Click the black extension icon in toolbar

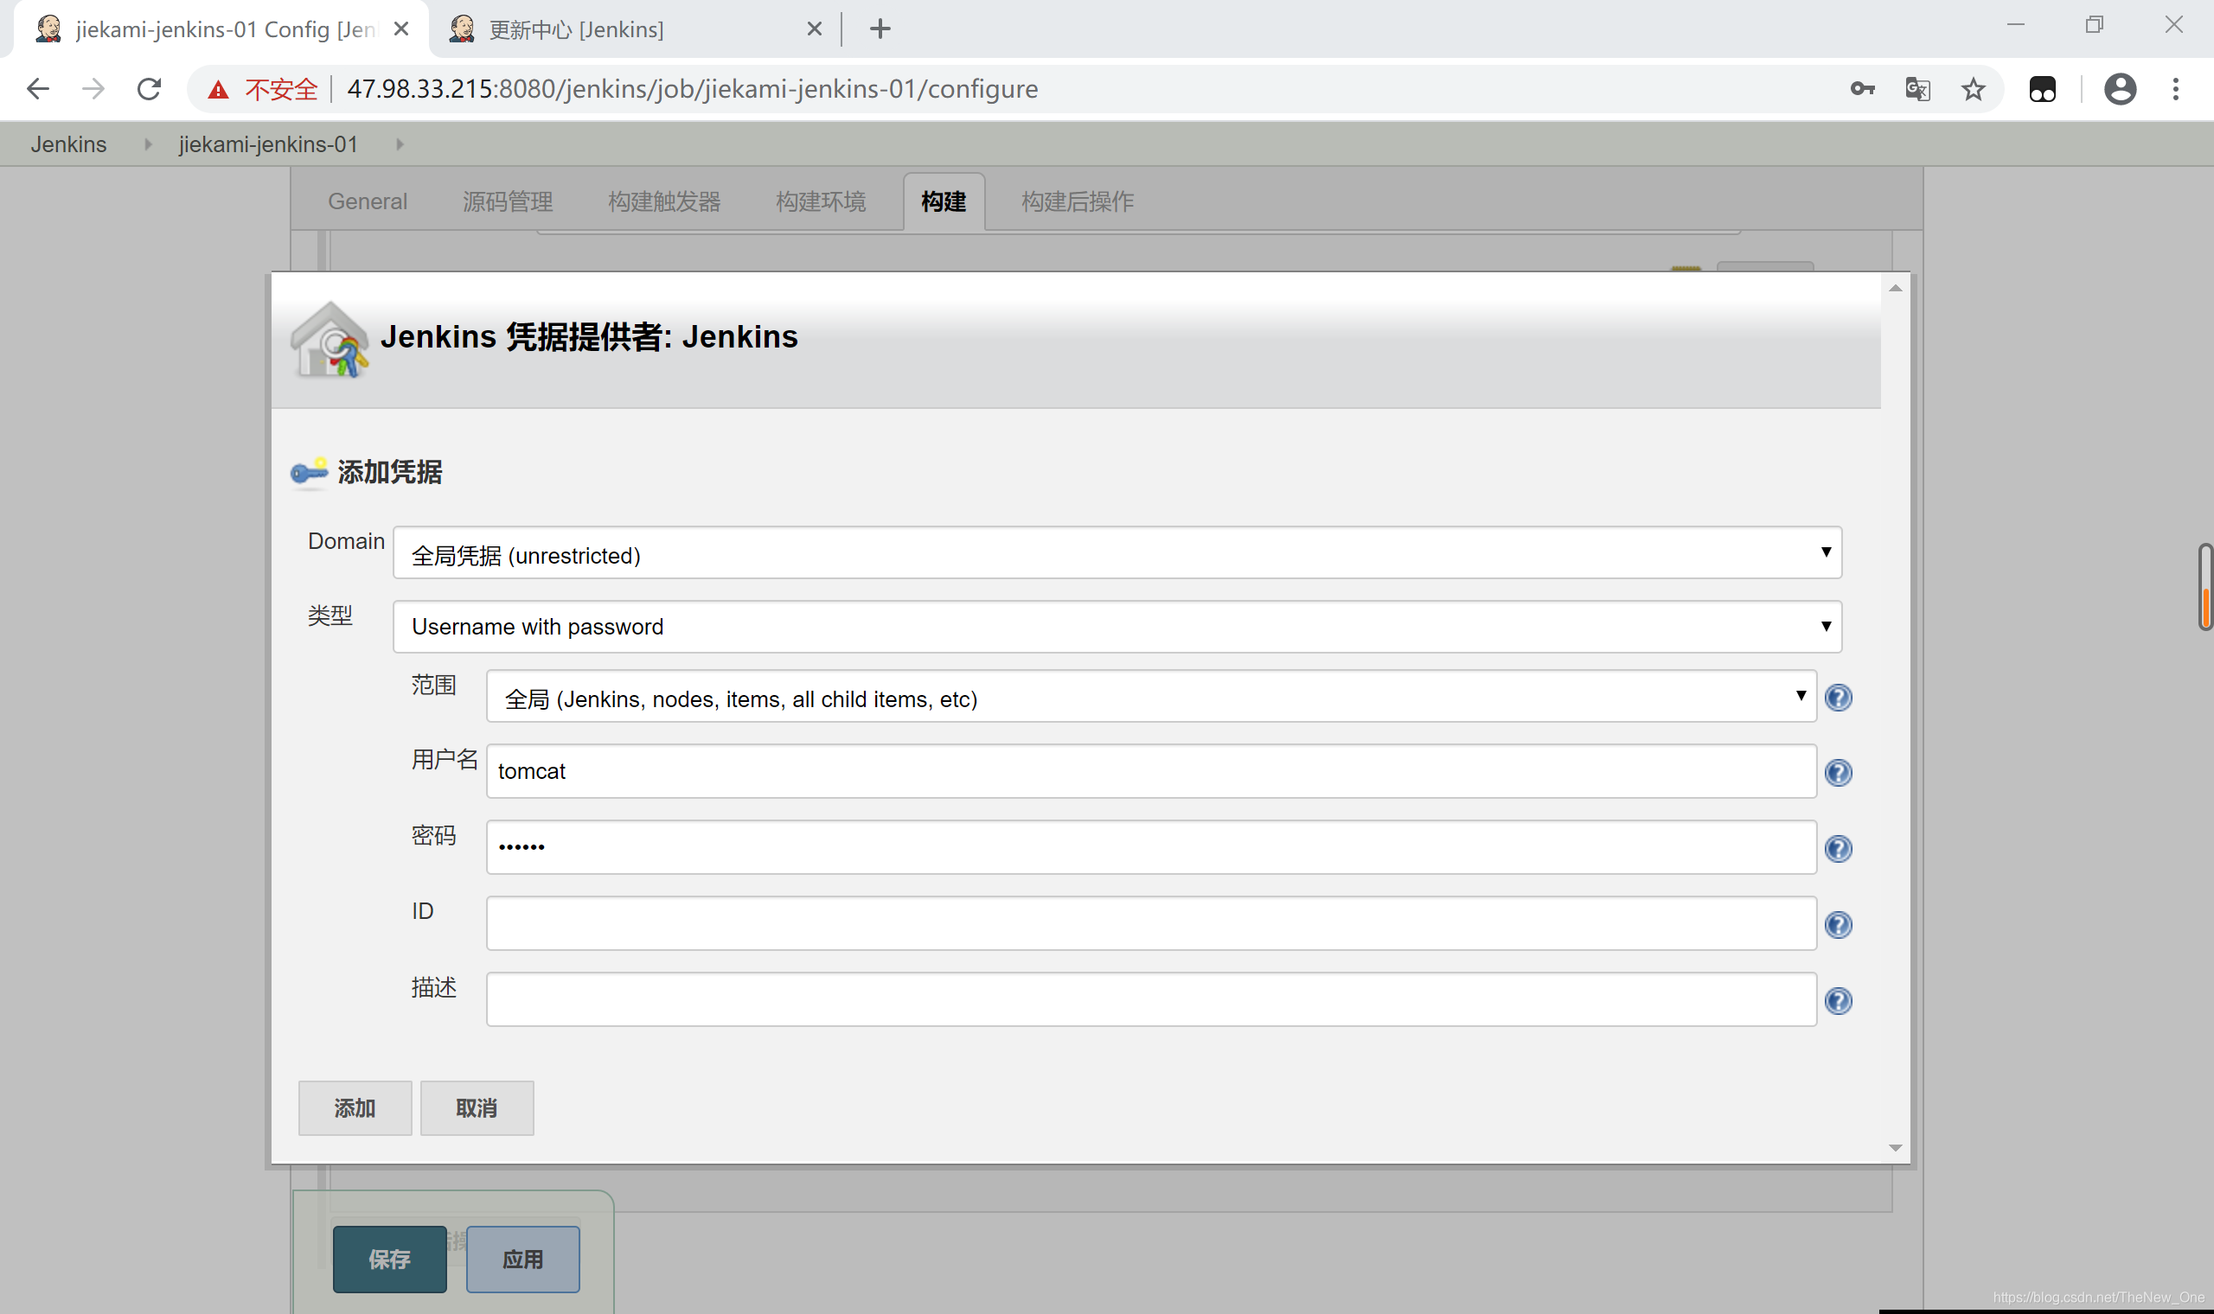coord(2042,88)
